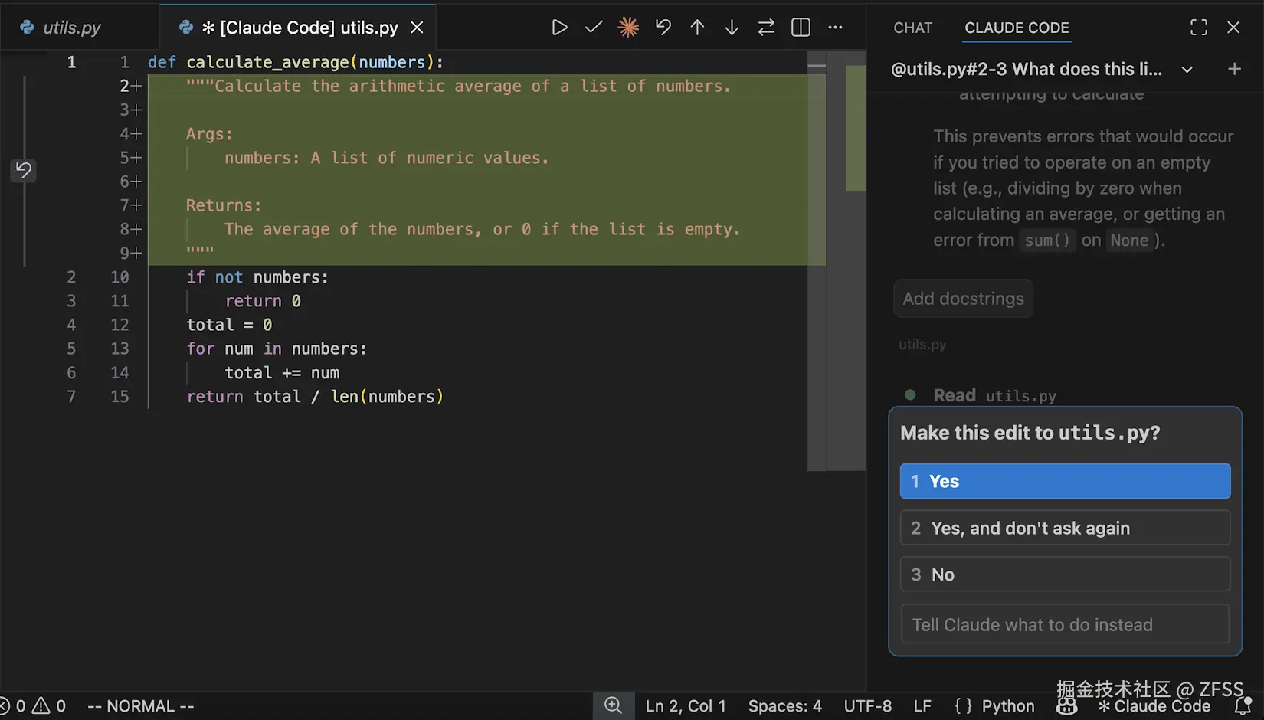Viewport: 1264px width, 720px height.
Task: Toggle the split editor layout icon
Action: click(x=800, y=27)
